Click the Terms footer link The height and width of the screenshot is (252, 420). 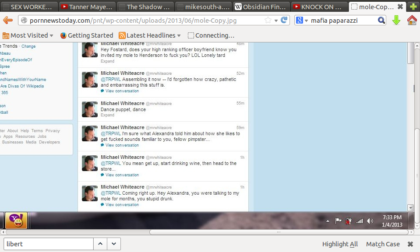click(37, 131)
